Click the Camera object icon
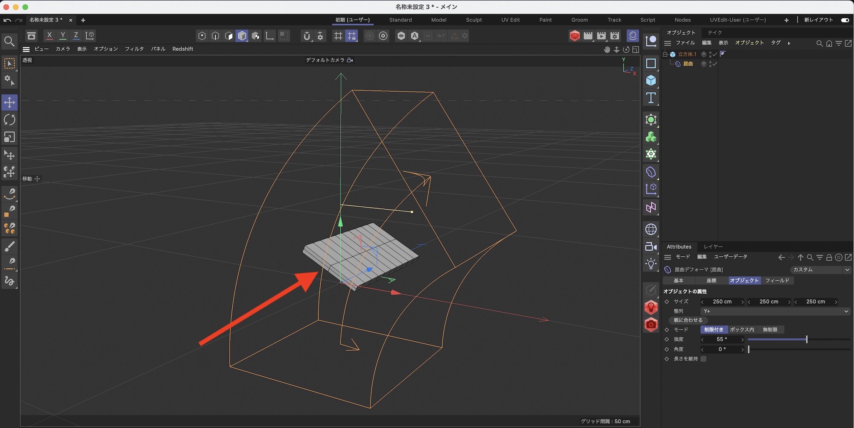 (x=651, y=246)
